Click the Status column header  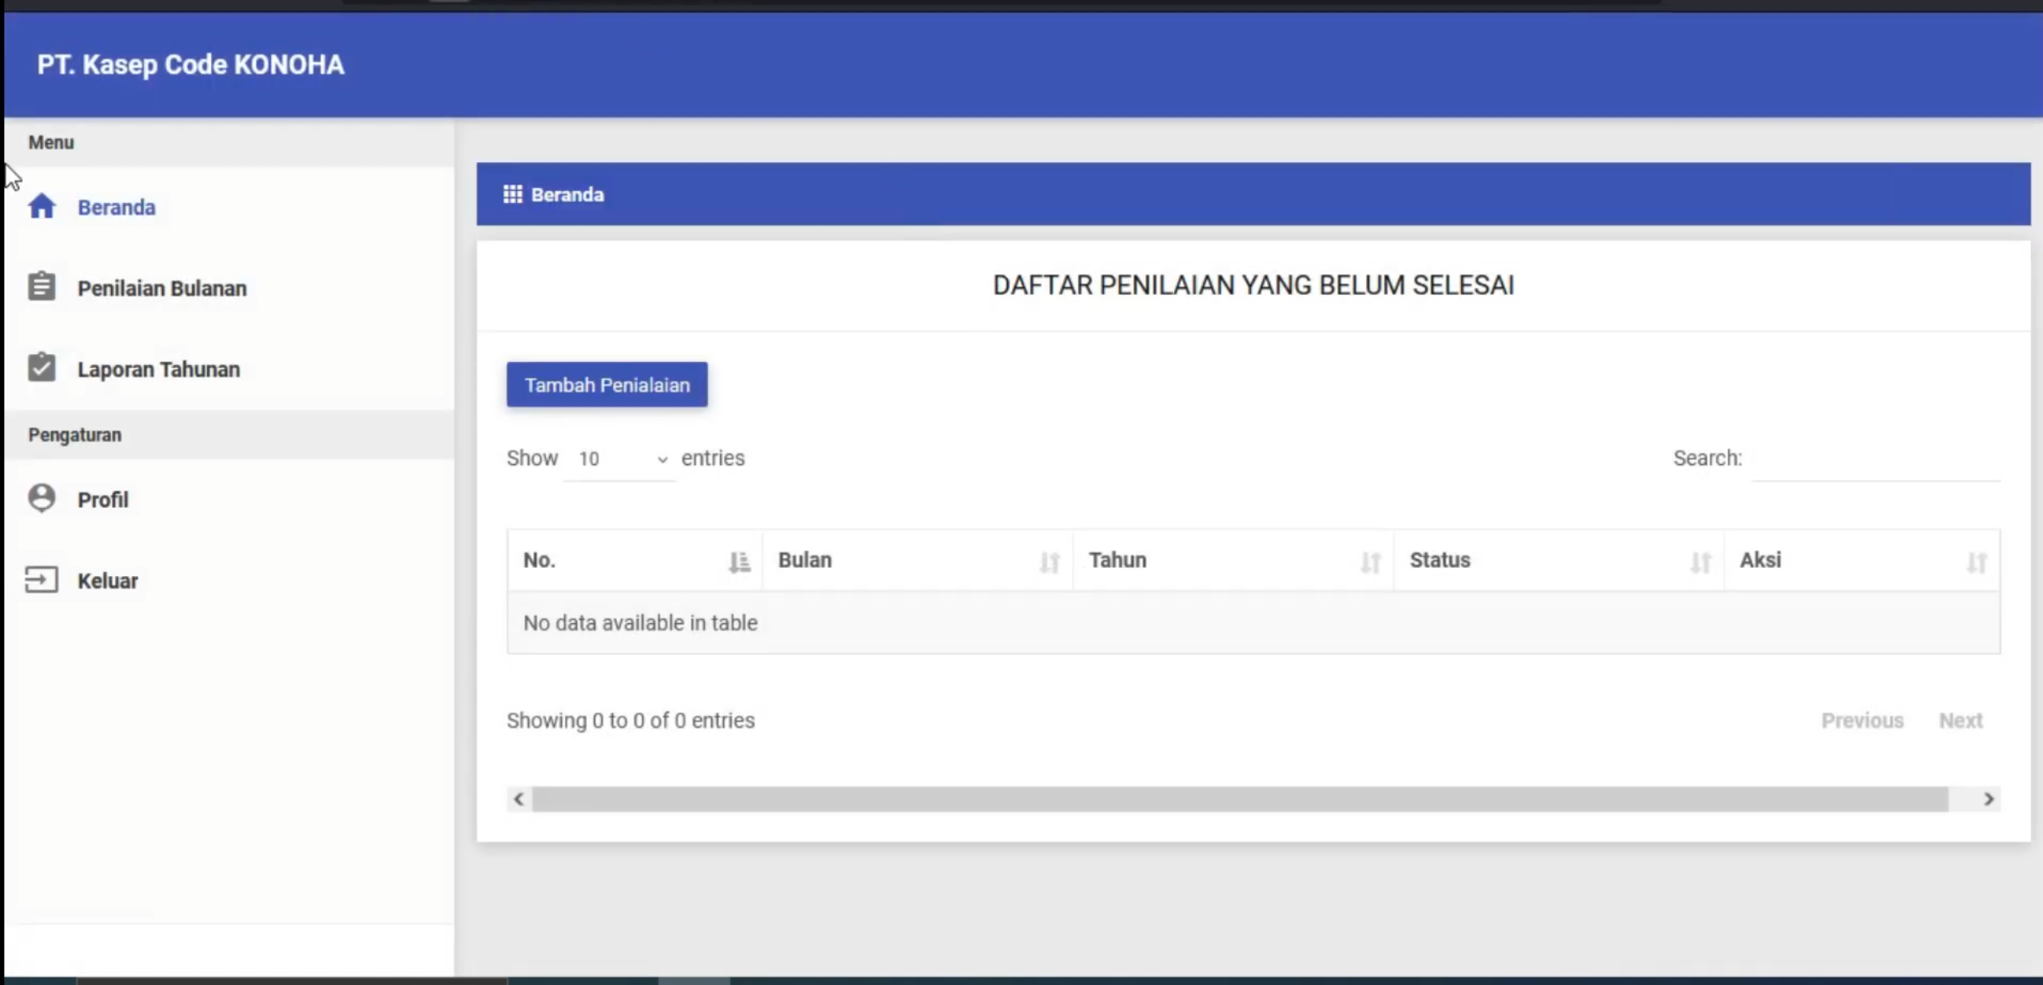pyautogui.click(x=1559, y=560)
